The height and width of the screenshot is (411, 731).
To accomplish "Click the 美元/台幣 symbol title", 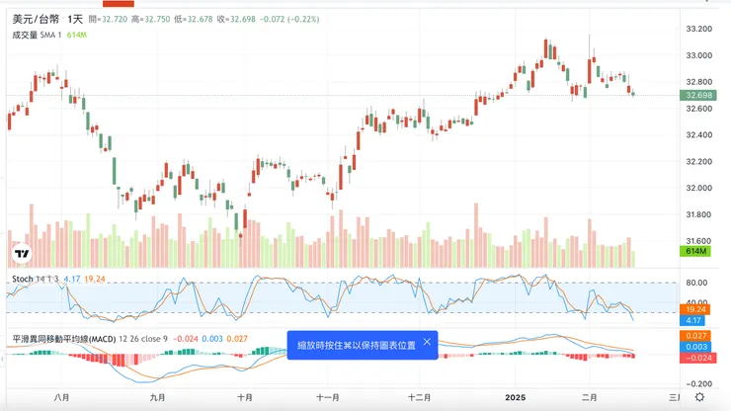I will click(x=35, y=19).
